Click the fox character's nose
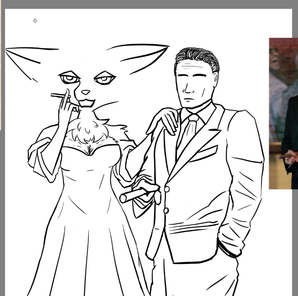This screenshot has width=298, height=296. coord(86,92)
